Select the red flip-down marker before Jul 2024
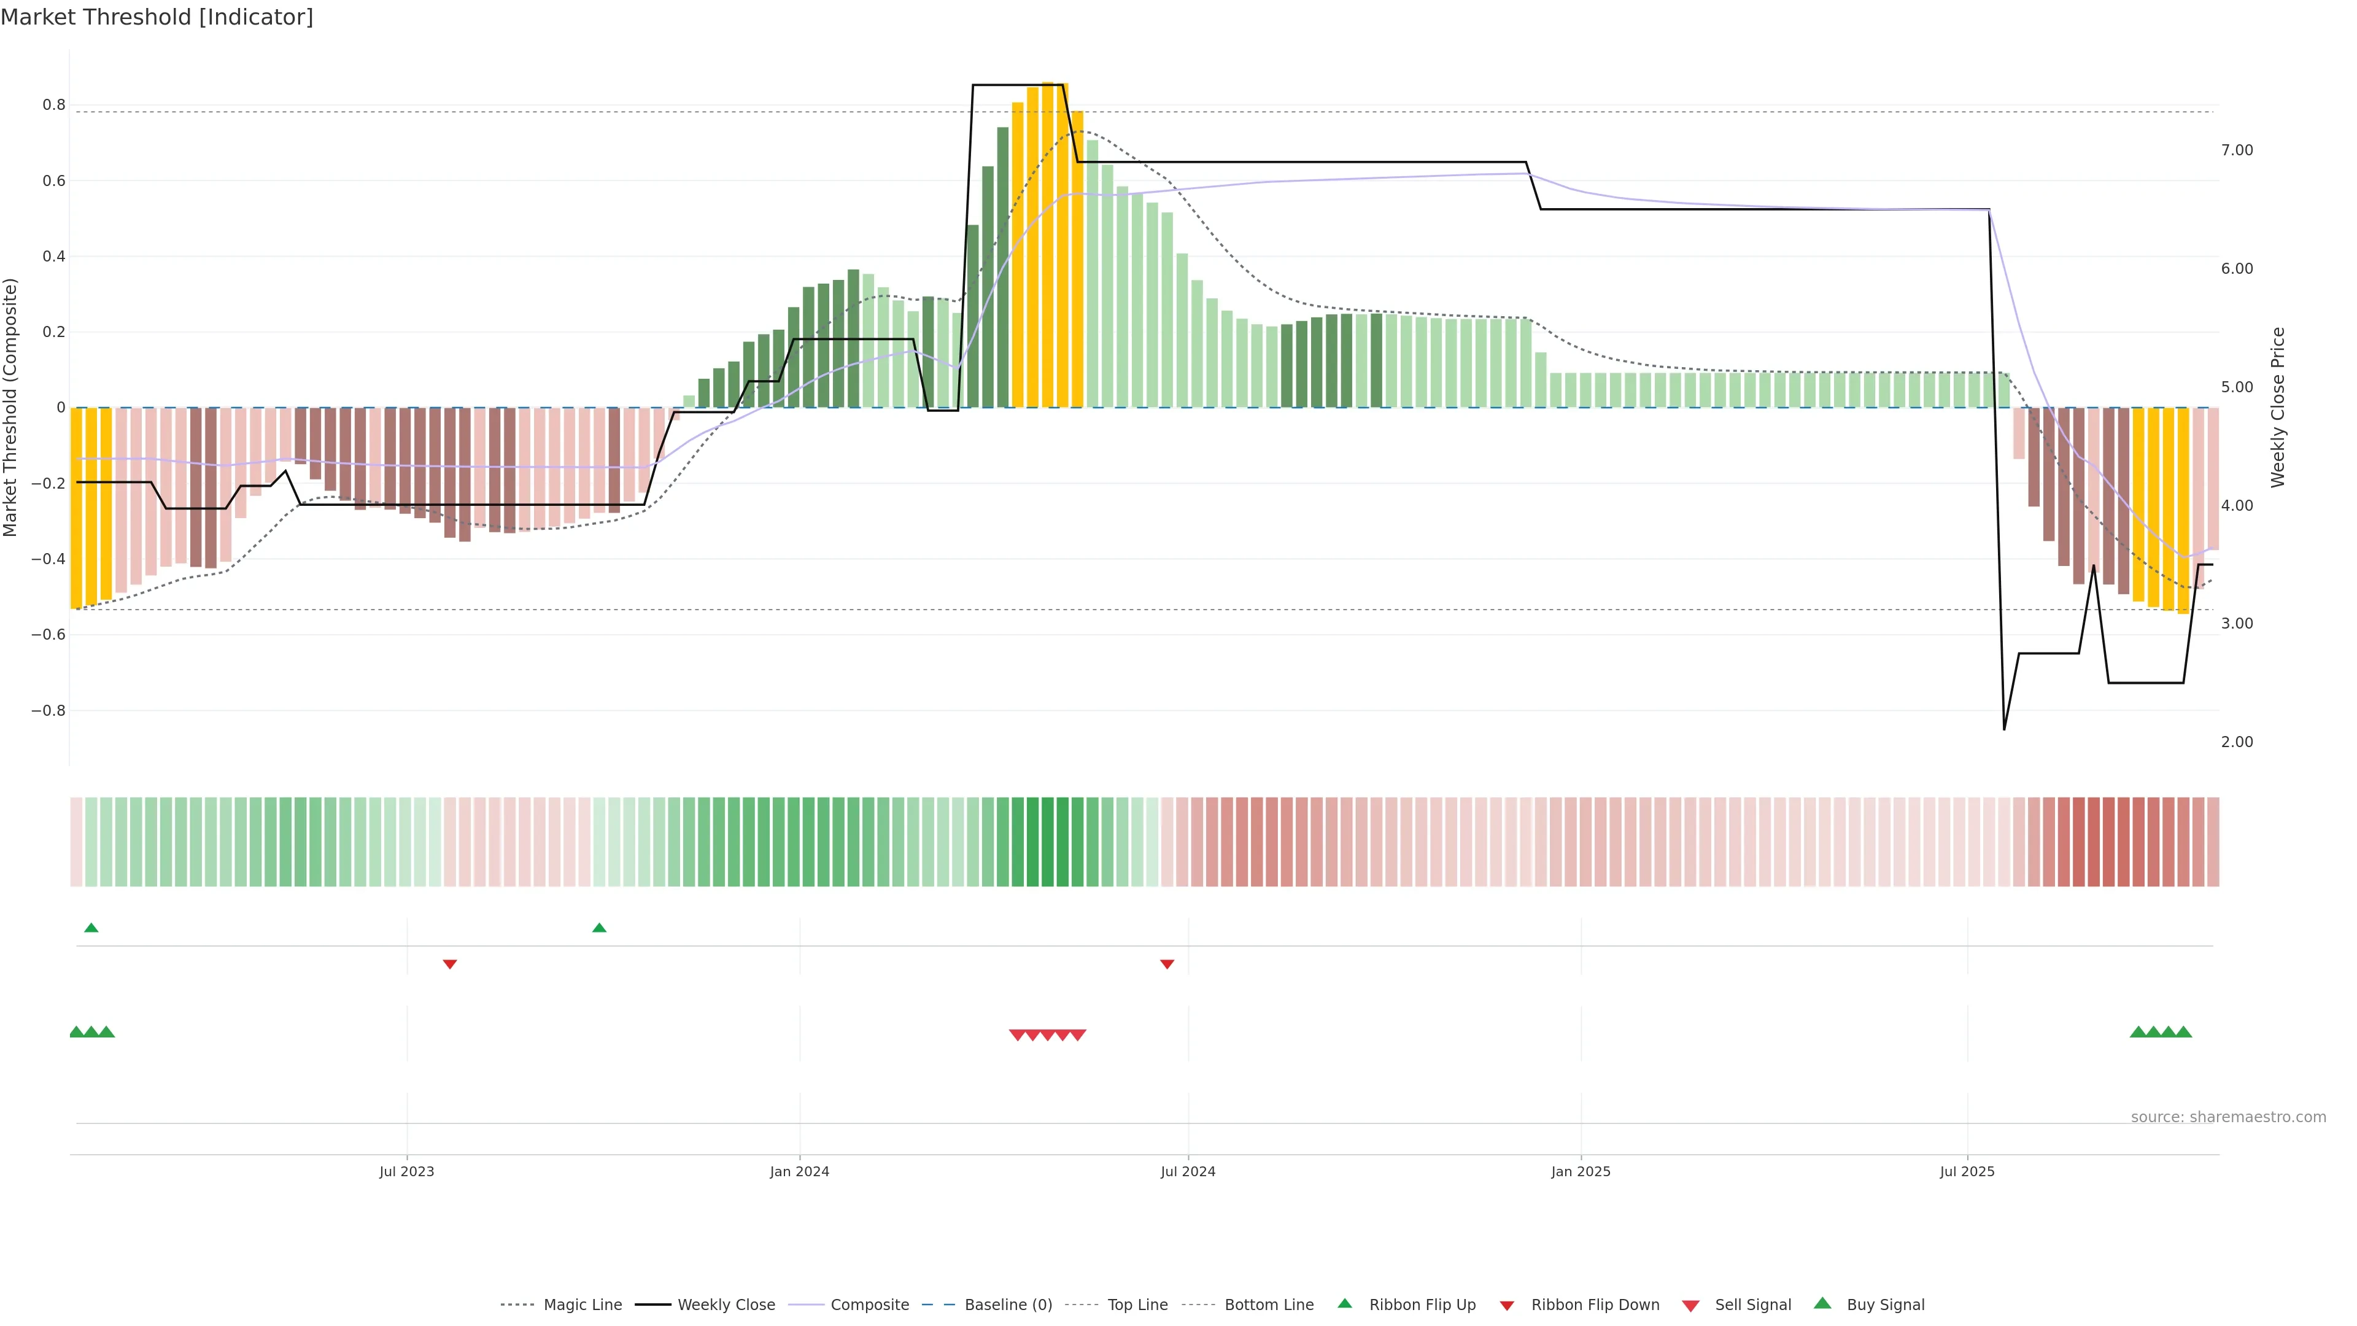 pos(1167,964)
